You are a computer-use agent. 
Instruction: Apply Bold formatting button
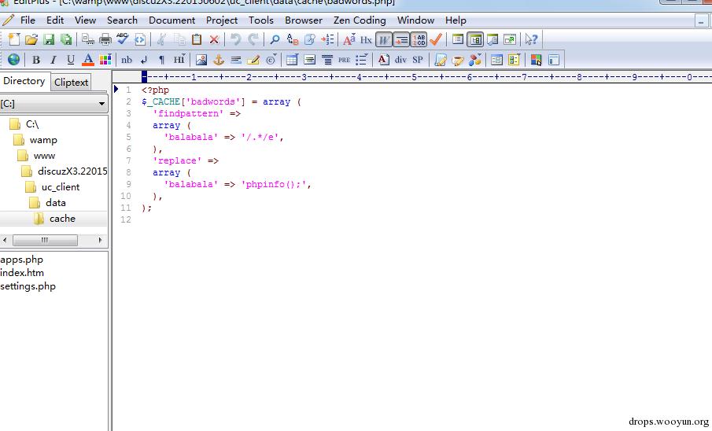[35, 60]
